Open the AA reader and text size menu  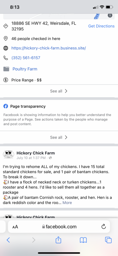[x=15, y=227]
